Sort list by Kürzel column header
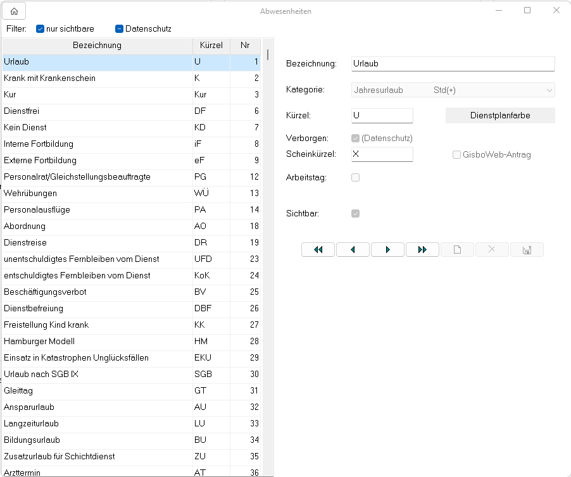 tap(211, 46)
